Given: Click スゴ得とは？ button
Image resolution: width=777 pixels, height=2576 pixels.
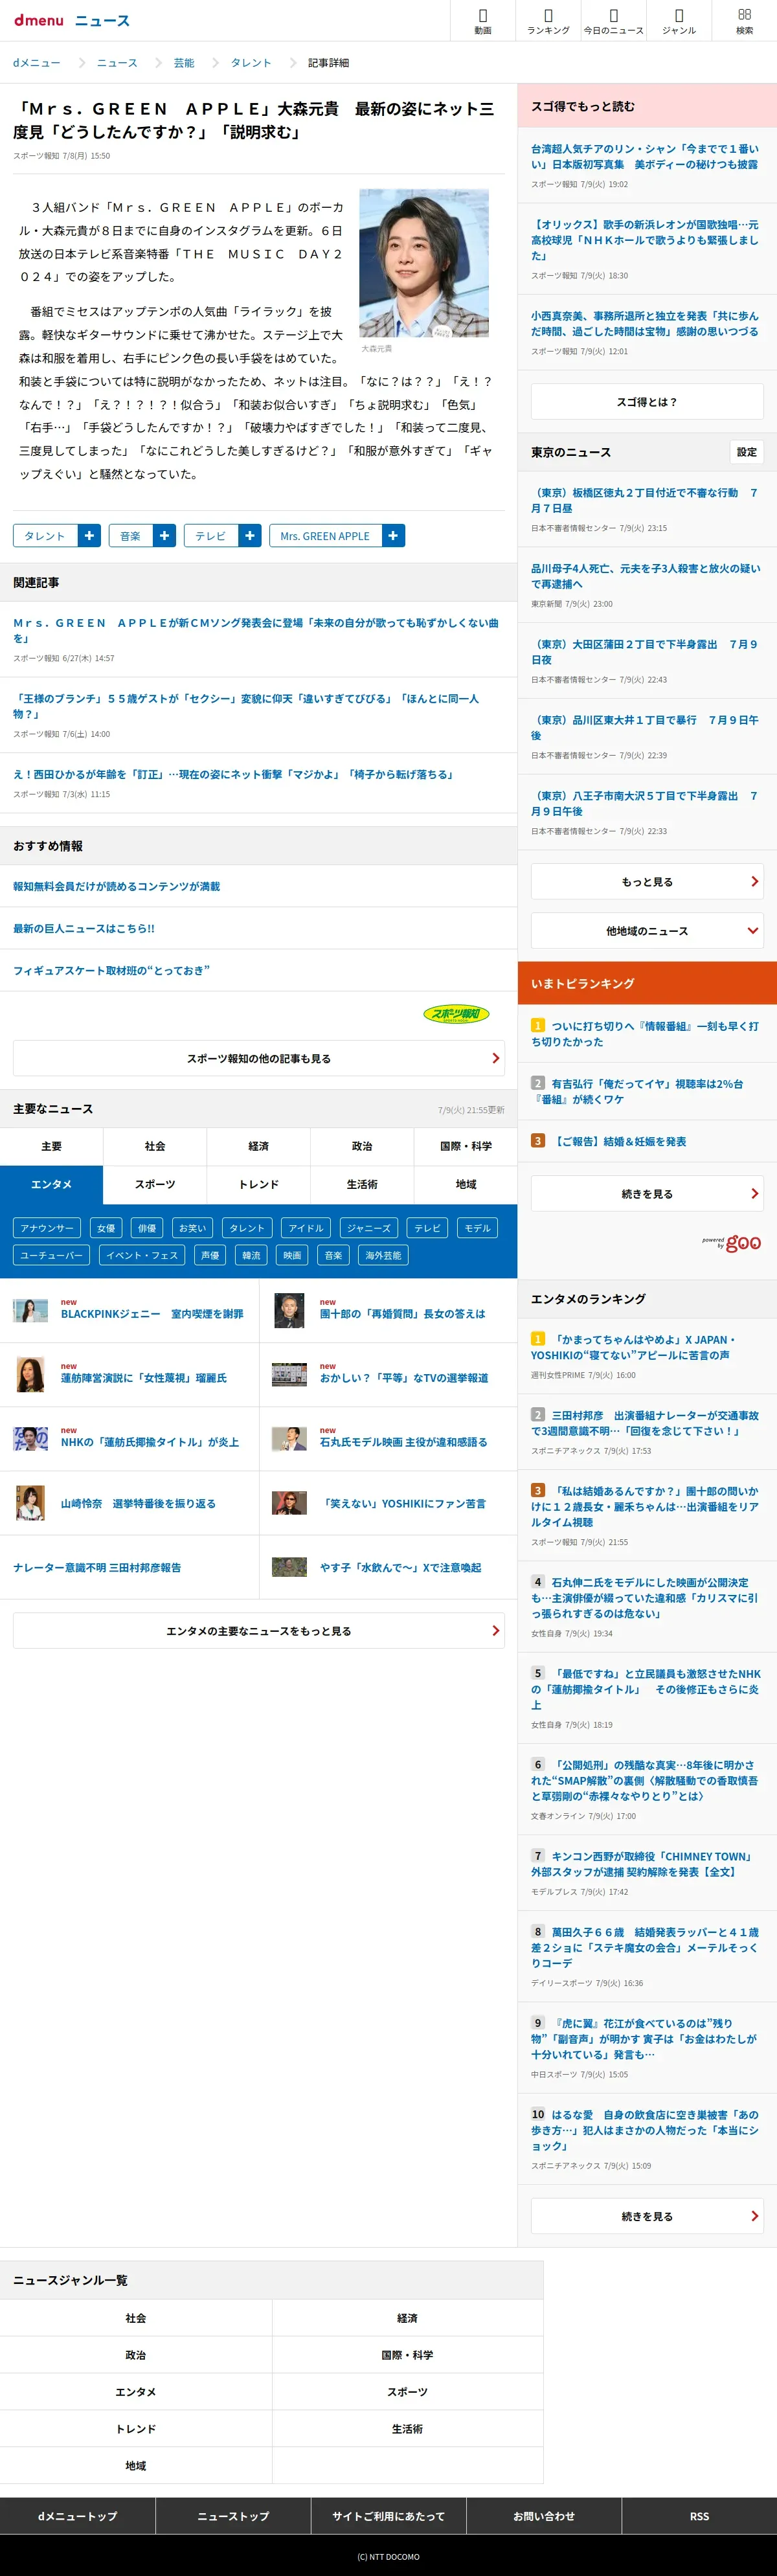Looking at the screenshot, I should coord(647,402).
